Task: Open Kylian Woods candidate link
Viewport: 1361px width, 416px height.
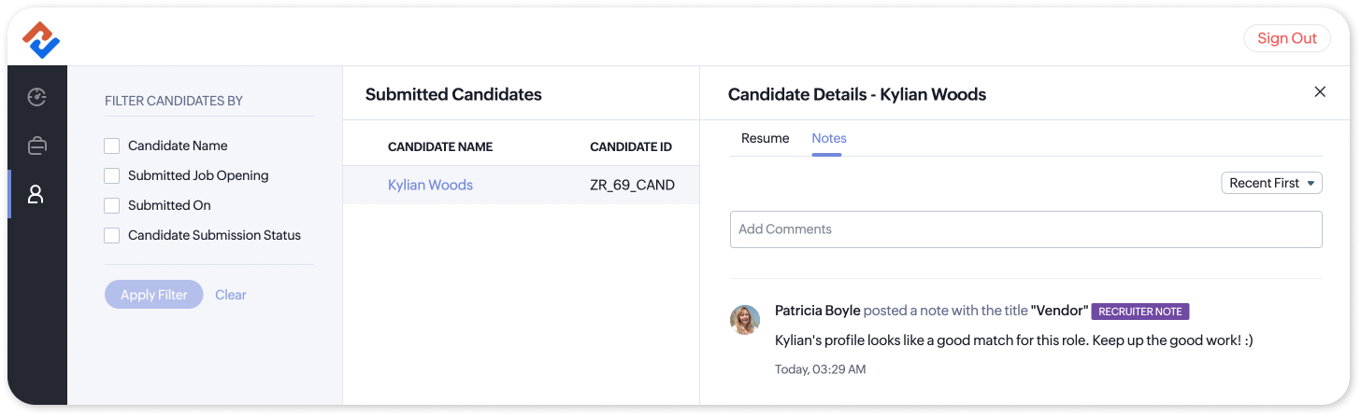Action: 430,185
